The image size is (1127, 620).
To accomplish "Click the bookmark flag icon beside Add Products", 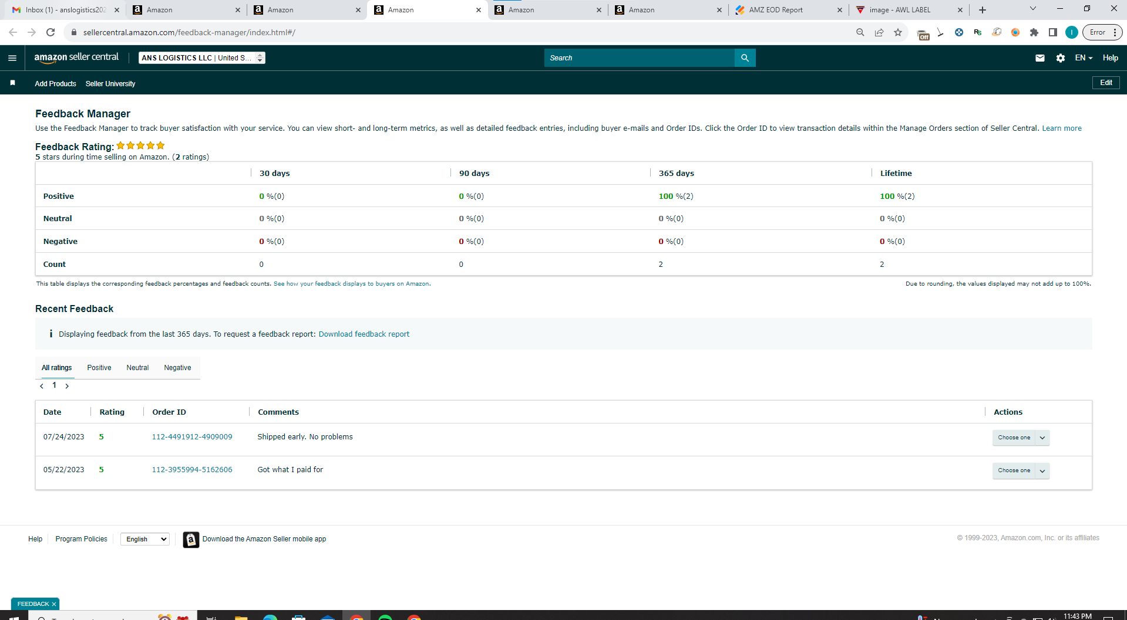I will [x=12, y=83].
